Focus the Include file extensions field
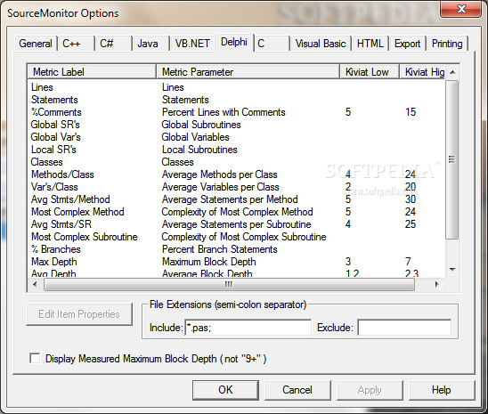The width and height of the screenshot is (488, 414). point(248,328)
